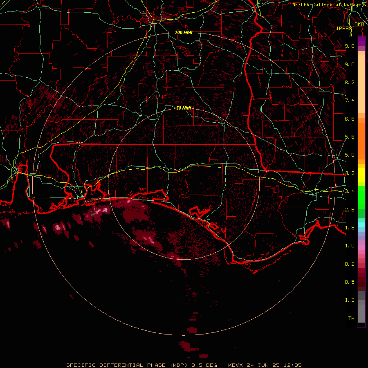Select the pink segment of the color bar
Viewport: 368px width, 368px height.
coord(361,248)
